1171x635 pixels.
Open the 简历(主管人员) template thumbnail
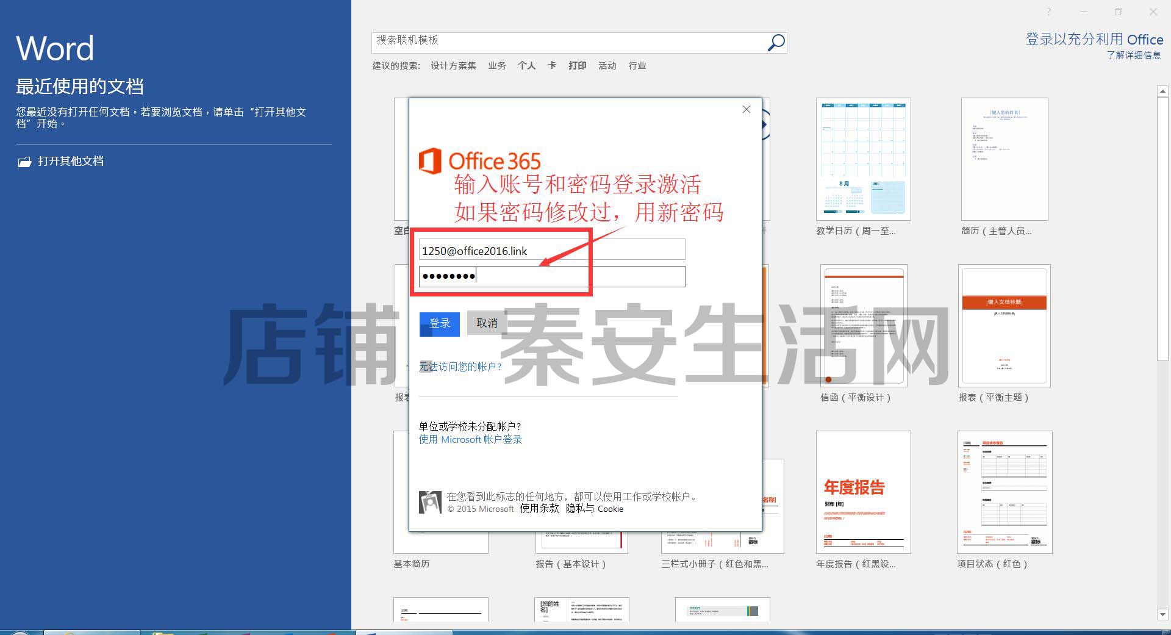(1004, 159)
